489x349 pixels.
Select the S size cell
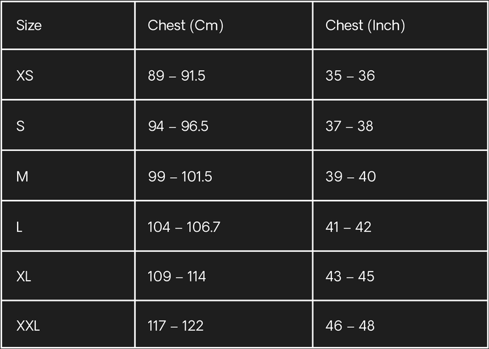(x=20, y=126)
